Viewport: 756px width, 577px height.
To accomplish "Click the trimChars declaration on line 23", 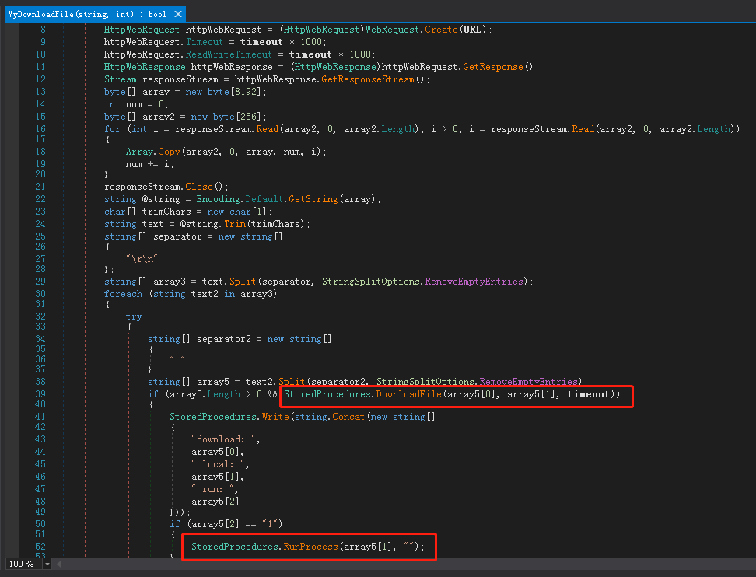I will pos(166,212).
